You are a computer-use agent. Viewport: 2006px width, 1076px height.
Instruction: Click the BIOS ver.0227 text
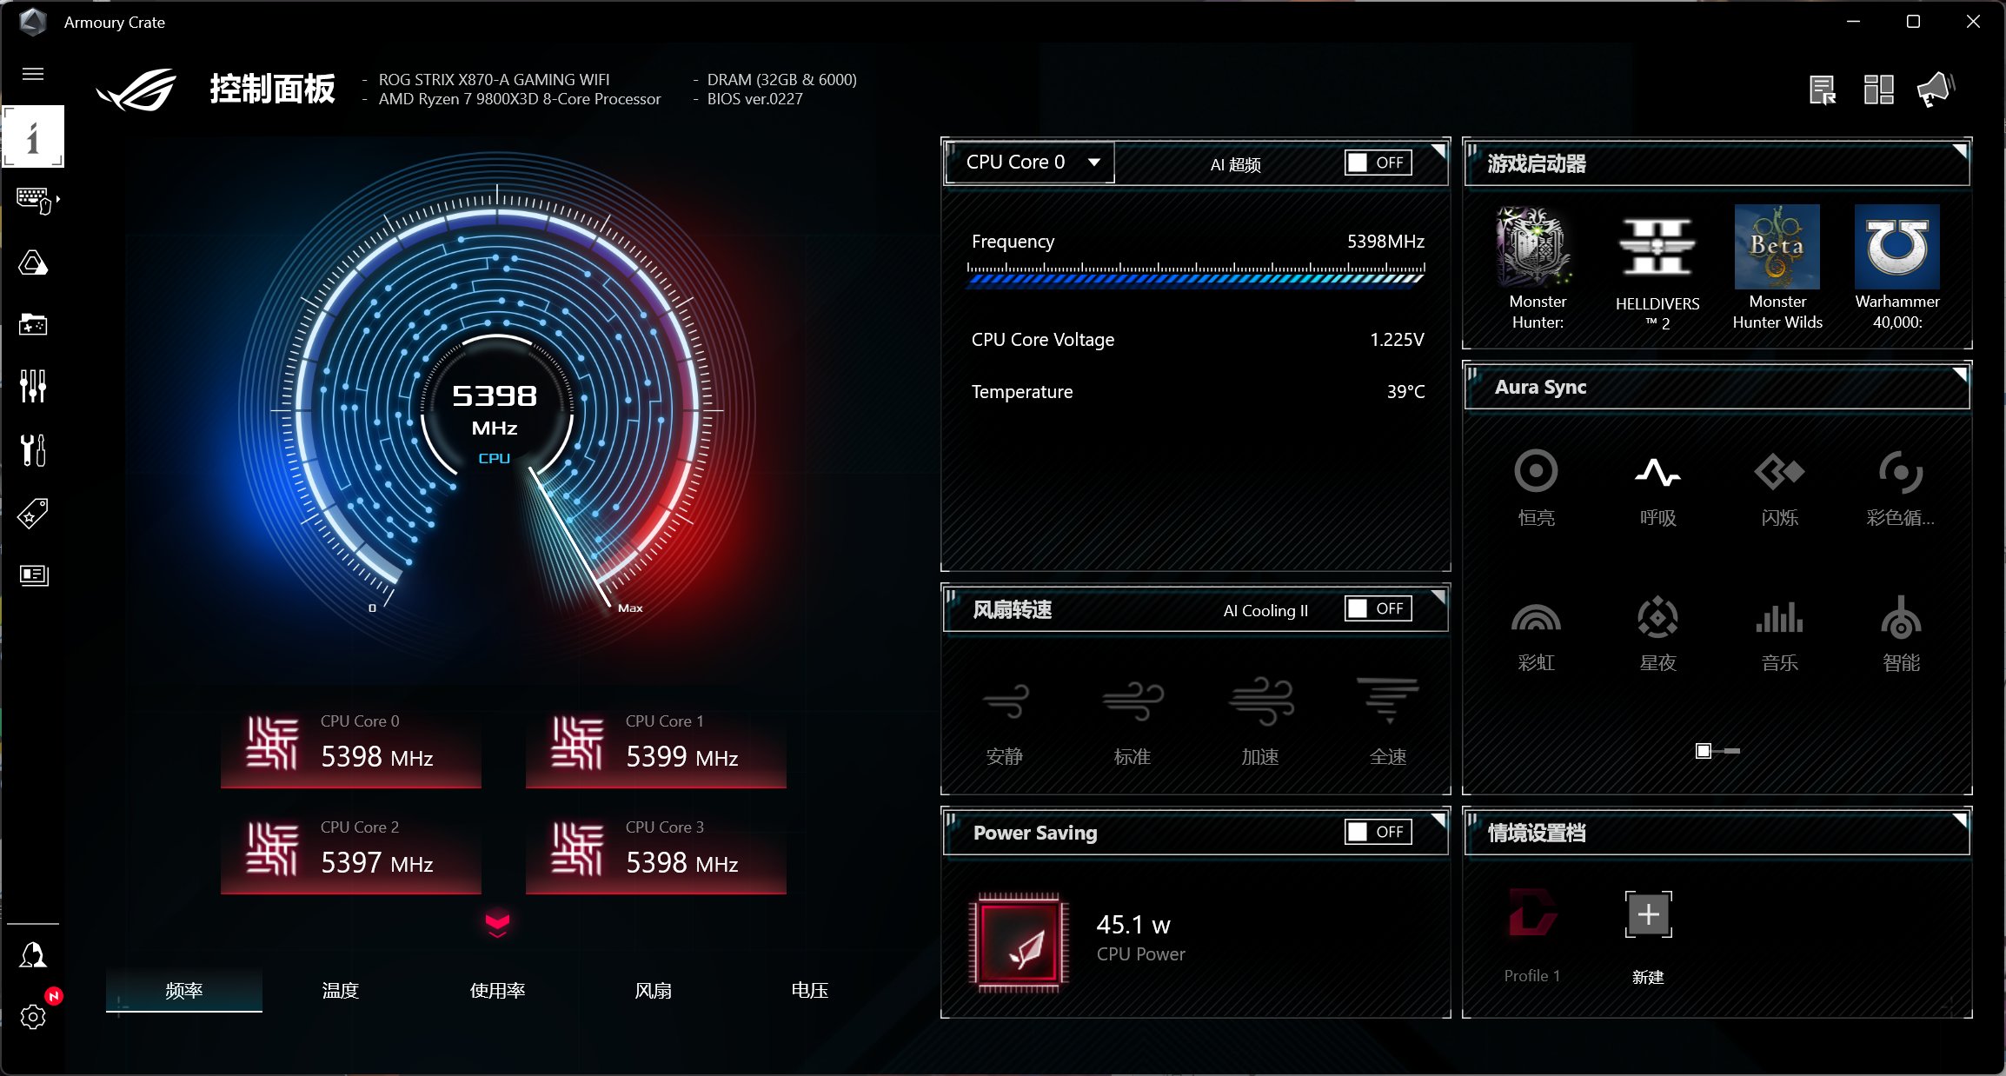tap(754, 98)
